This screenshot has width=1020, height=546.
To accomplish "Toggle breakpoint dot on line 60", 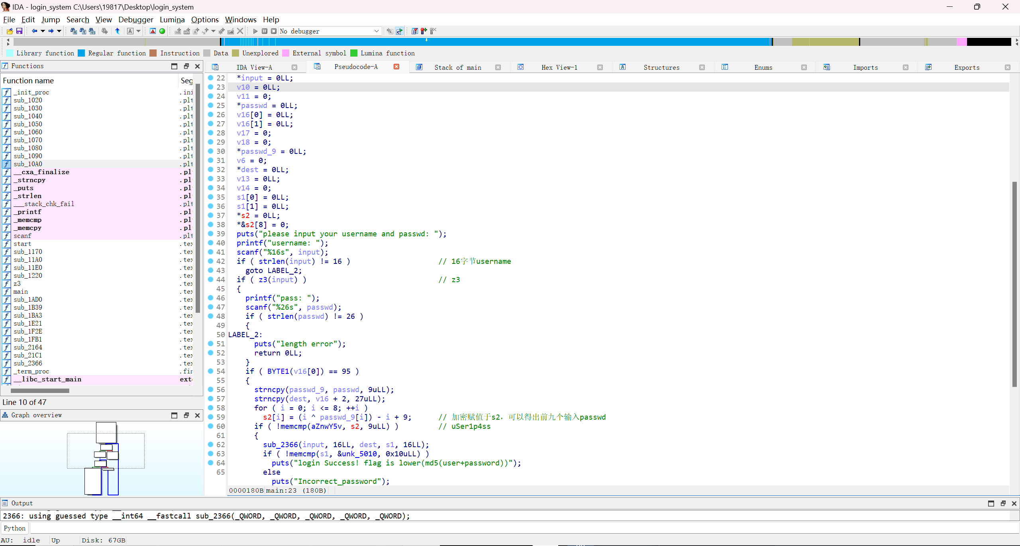I will pos(211,426).
